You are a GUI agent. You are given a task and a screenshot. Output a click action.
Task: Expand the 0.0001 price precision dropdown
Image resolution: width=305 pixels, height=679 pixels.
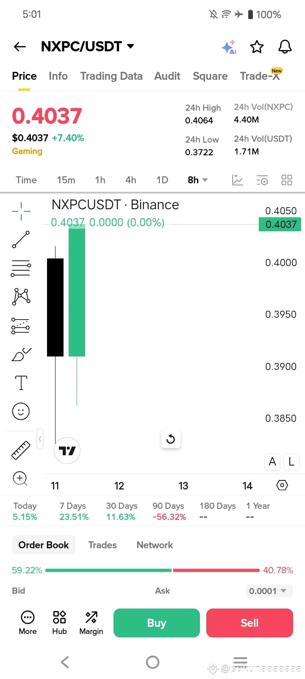[x=269, y=591]
